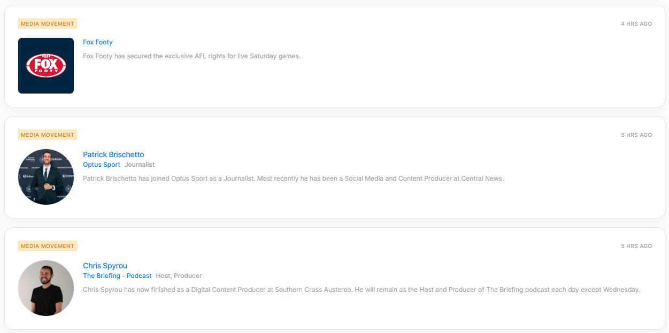
Task: Click Media Movement badge on Patrick Brischetto card
Action: 48,135
